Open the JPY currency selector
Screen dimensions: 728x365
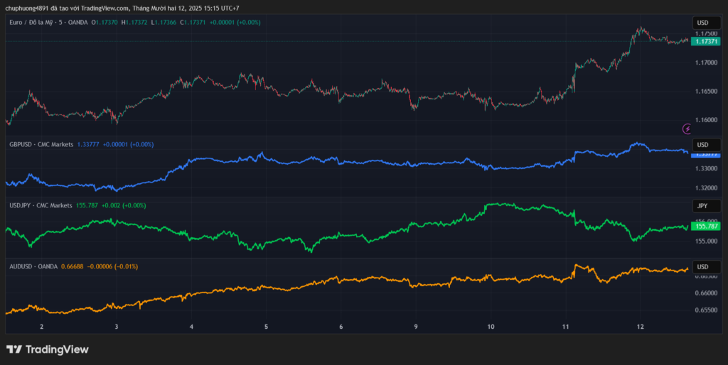point(702,206)
